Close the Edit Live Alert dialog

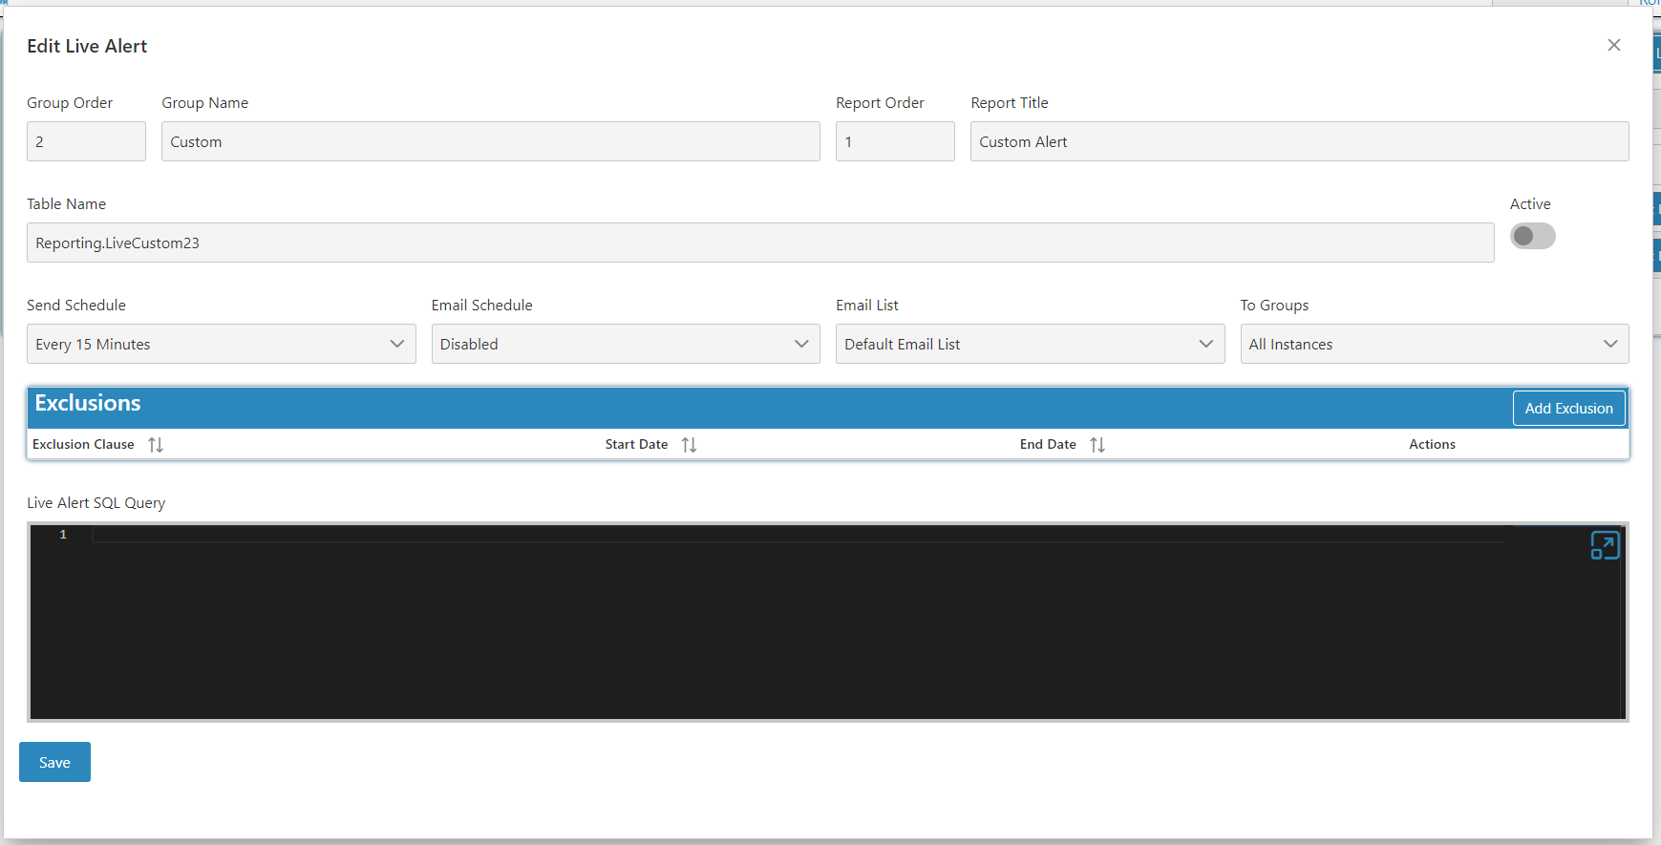pyautogui.click(x=1614, y=45)
